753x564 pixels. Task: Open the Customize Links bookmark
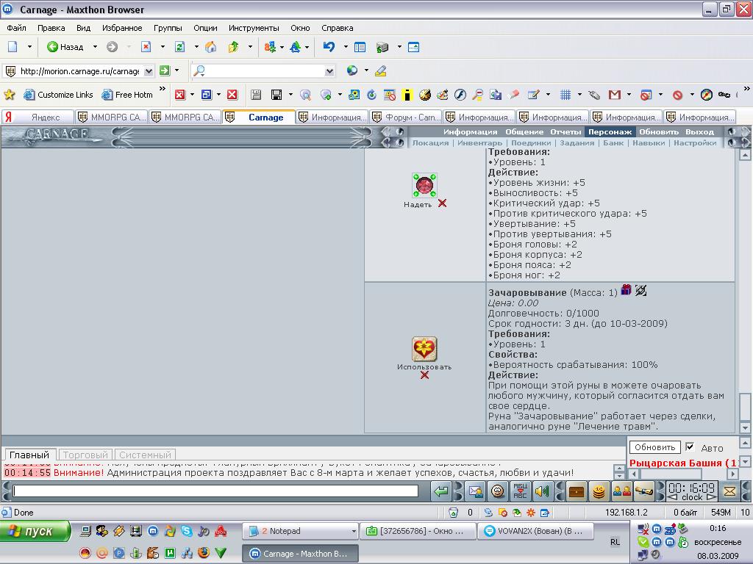58,95
